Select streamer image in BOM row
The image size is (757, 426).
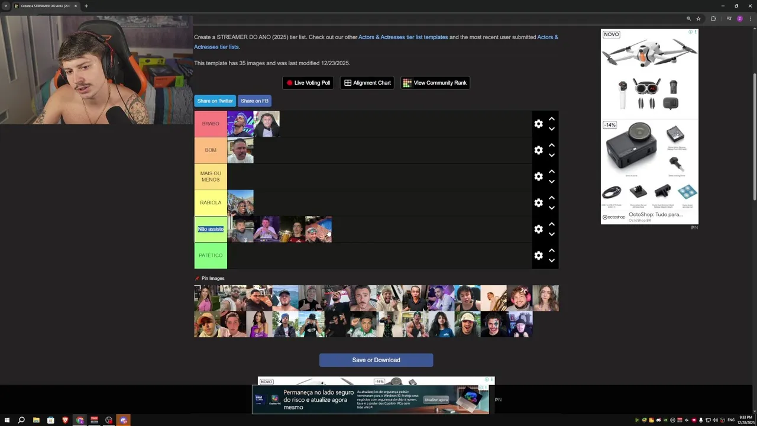[240, 150]
